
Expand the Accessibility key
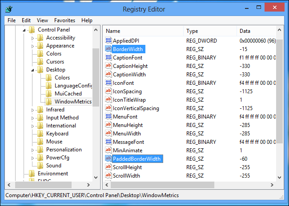(x=32, y=38)
